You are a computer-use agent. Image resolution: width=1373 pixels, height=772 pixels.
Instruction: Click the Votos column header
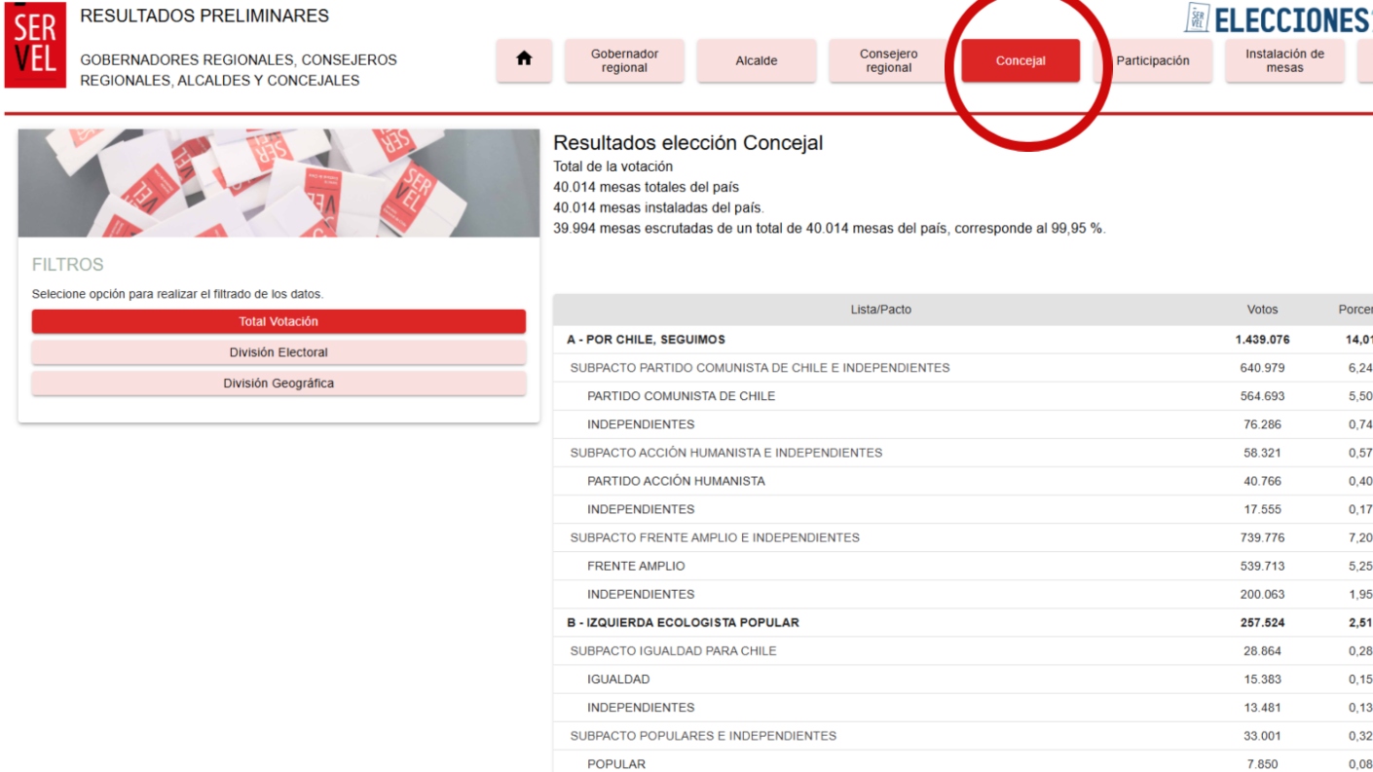[1262, 310]
